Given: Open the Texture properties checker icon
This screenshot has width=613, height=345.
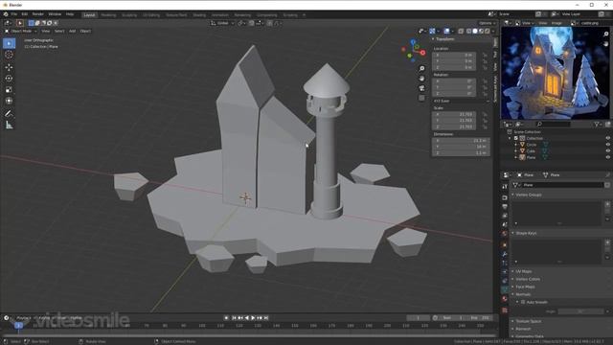Looking at the screenshot, I should [x=505, y=310].
